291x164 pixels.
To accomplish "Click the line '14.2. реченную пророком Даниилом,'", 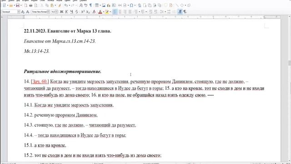I will coord(60,115).
